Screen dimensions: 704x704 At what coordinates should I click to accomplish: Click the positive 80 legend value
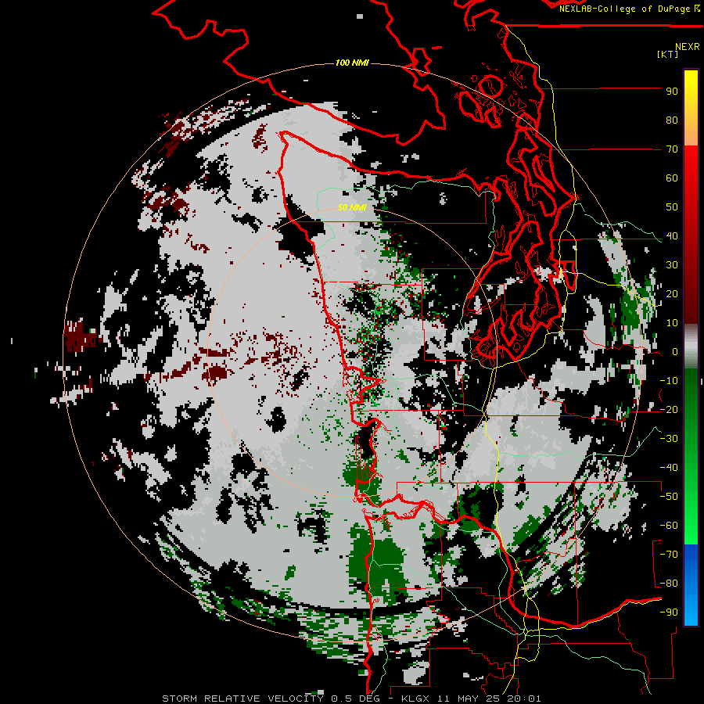672,120
